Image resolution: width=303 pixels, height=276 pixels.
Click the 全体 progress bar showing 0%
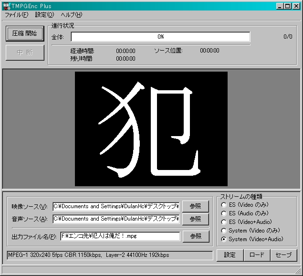coord(161,37)
